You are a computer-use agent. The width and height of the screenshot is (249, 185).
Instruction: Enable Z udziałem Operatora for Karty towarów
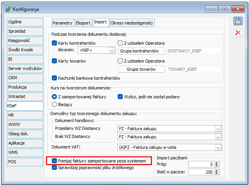click(x=120, y=61)
